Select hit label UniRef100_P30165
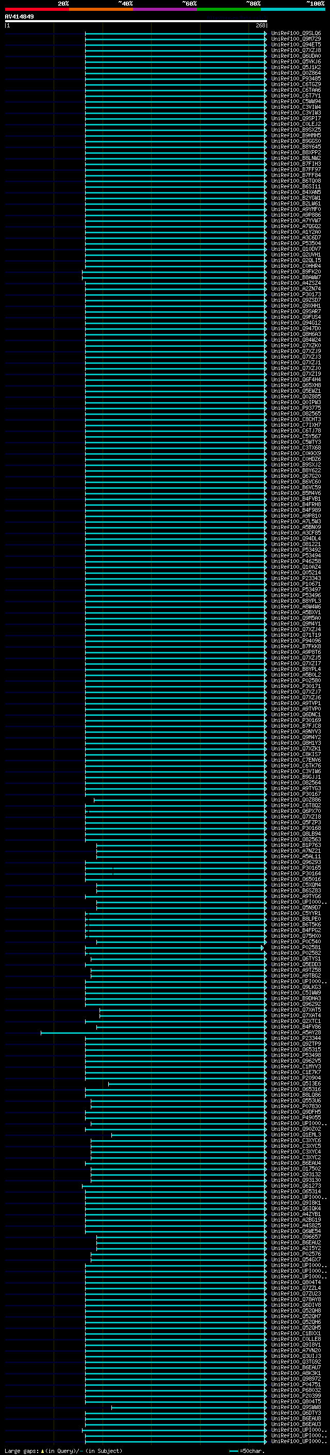Screen dimensions: 330x1455 (296, 868)
